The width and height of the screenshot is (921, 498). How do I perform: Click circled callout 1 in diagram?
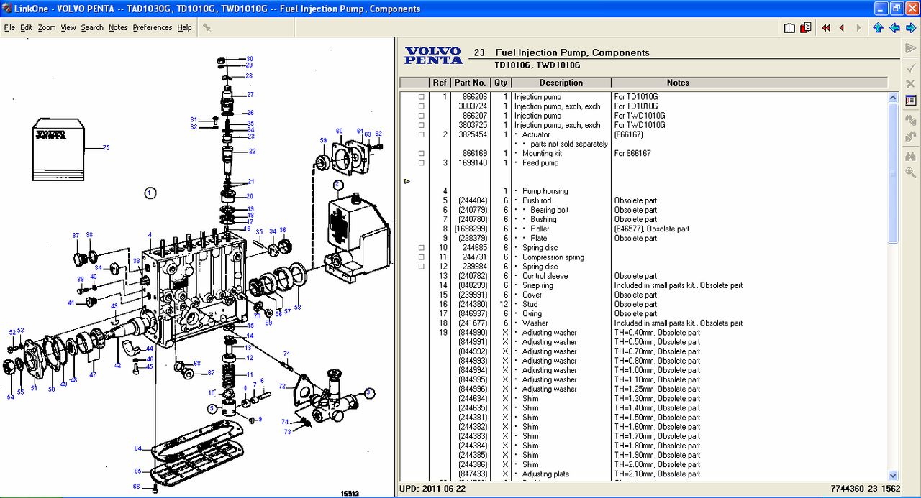pos(150,193)
